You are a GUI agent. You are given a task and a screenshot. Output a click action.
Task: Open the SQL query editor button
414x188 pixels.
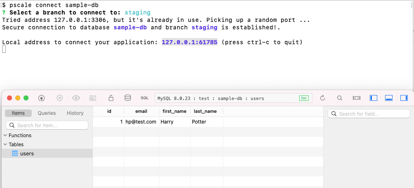[144, 98]
